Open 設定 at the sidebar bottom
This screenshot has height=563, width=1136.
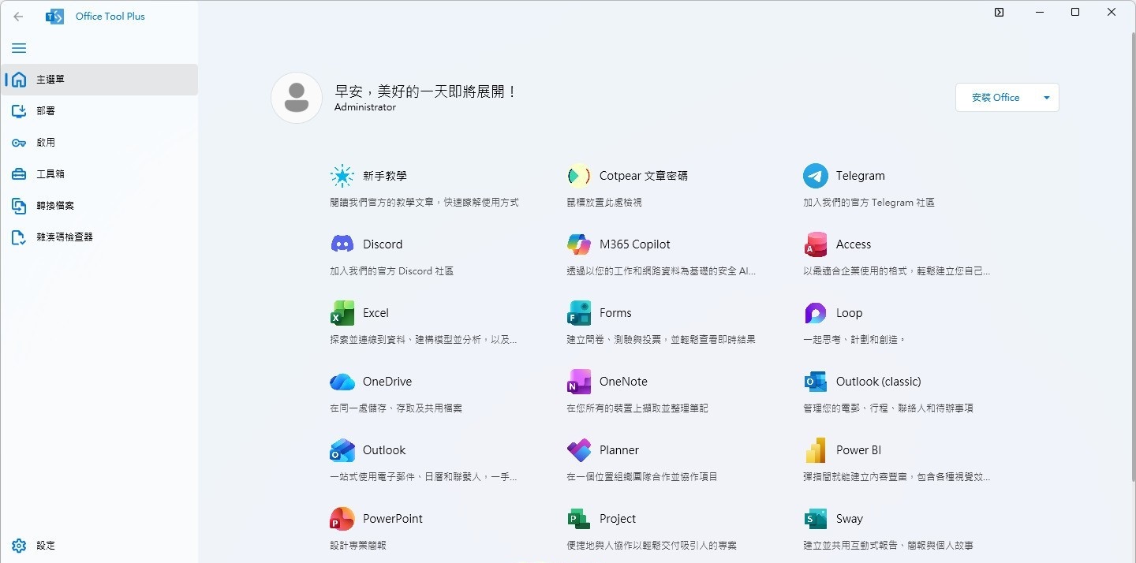(46, 546)
